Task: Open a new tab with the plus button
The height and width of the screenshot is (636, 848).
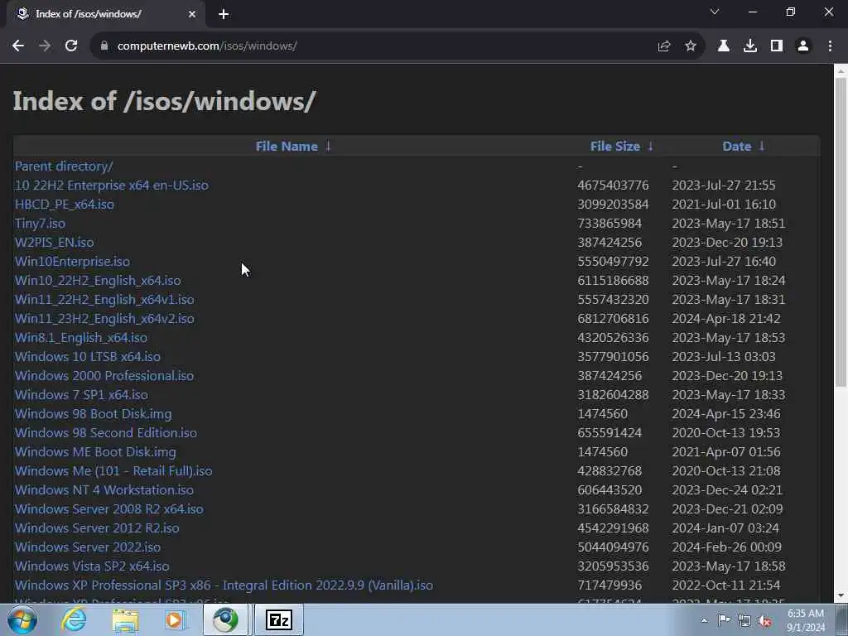Action: click(224, 14)
